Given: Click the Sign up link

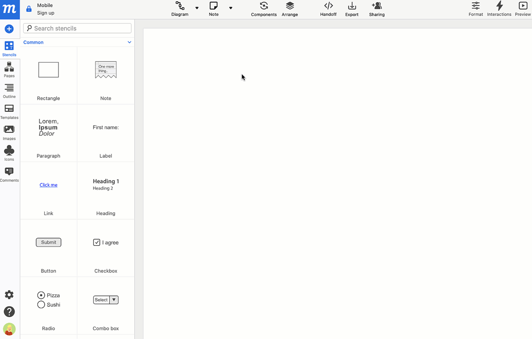Looking at the screenshot, I should [45, 13].
